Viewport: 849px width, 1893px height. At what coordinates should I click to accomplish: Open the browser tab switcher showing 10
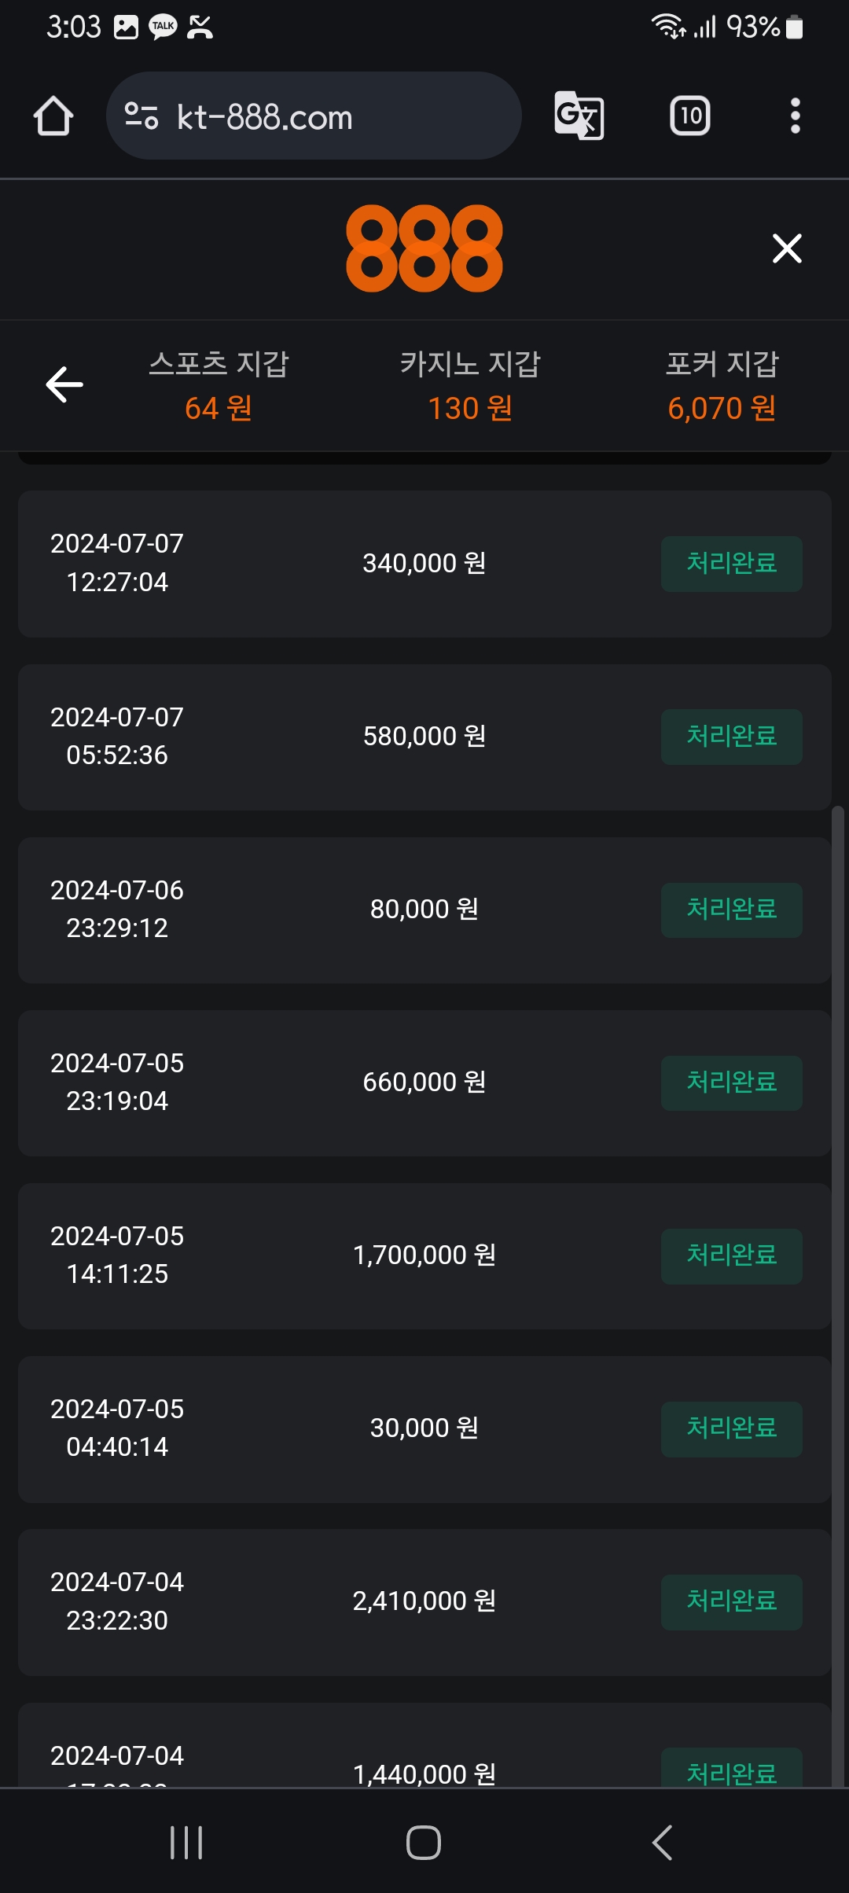click(690, 116)
